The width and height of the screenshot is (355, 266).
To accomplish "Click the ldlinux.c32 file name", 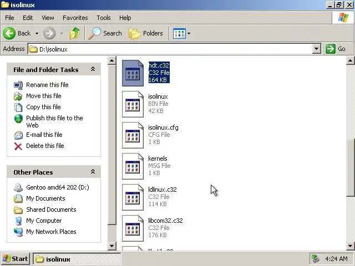I will point(163,190).
